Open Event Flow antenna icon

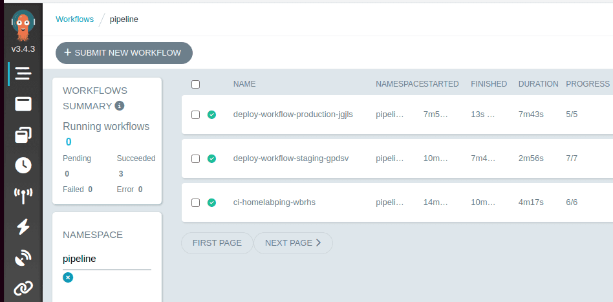tap(23, 196)
